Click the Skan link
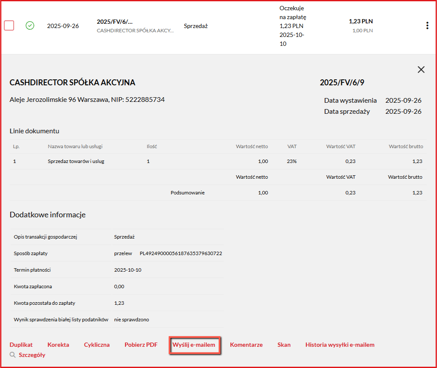The image size is (437, 368). click(284, 345)
